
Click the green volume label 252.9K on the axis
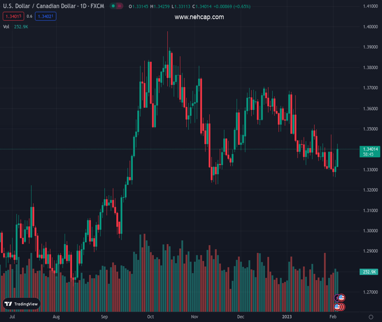(x=369, y=272)
